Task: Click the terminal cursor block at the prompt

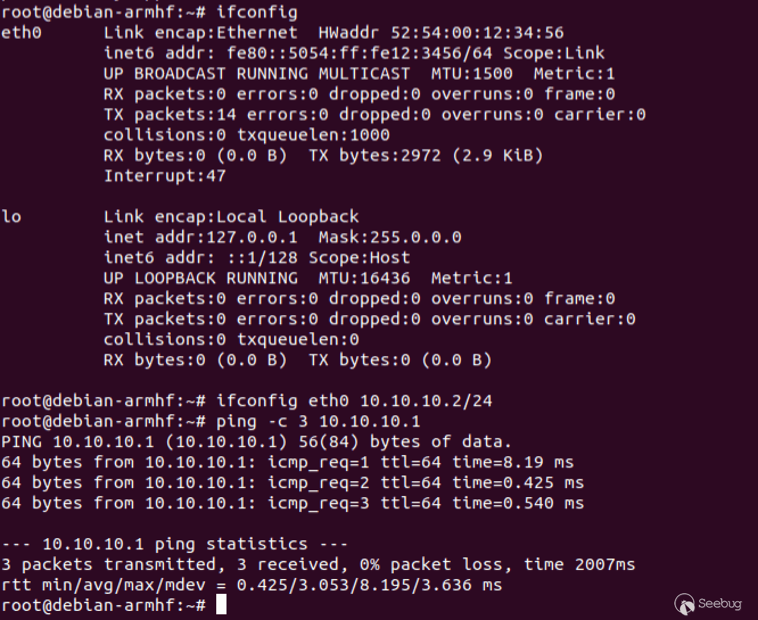Action: click(221, 605)
